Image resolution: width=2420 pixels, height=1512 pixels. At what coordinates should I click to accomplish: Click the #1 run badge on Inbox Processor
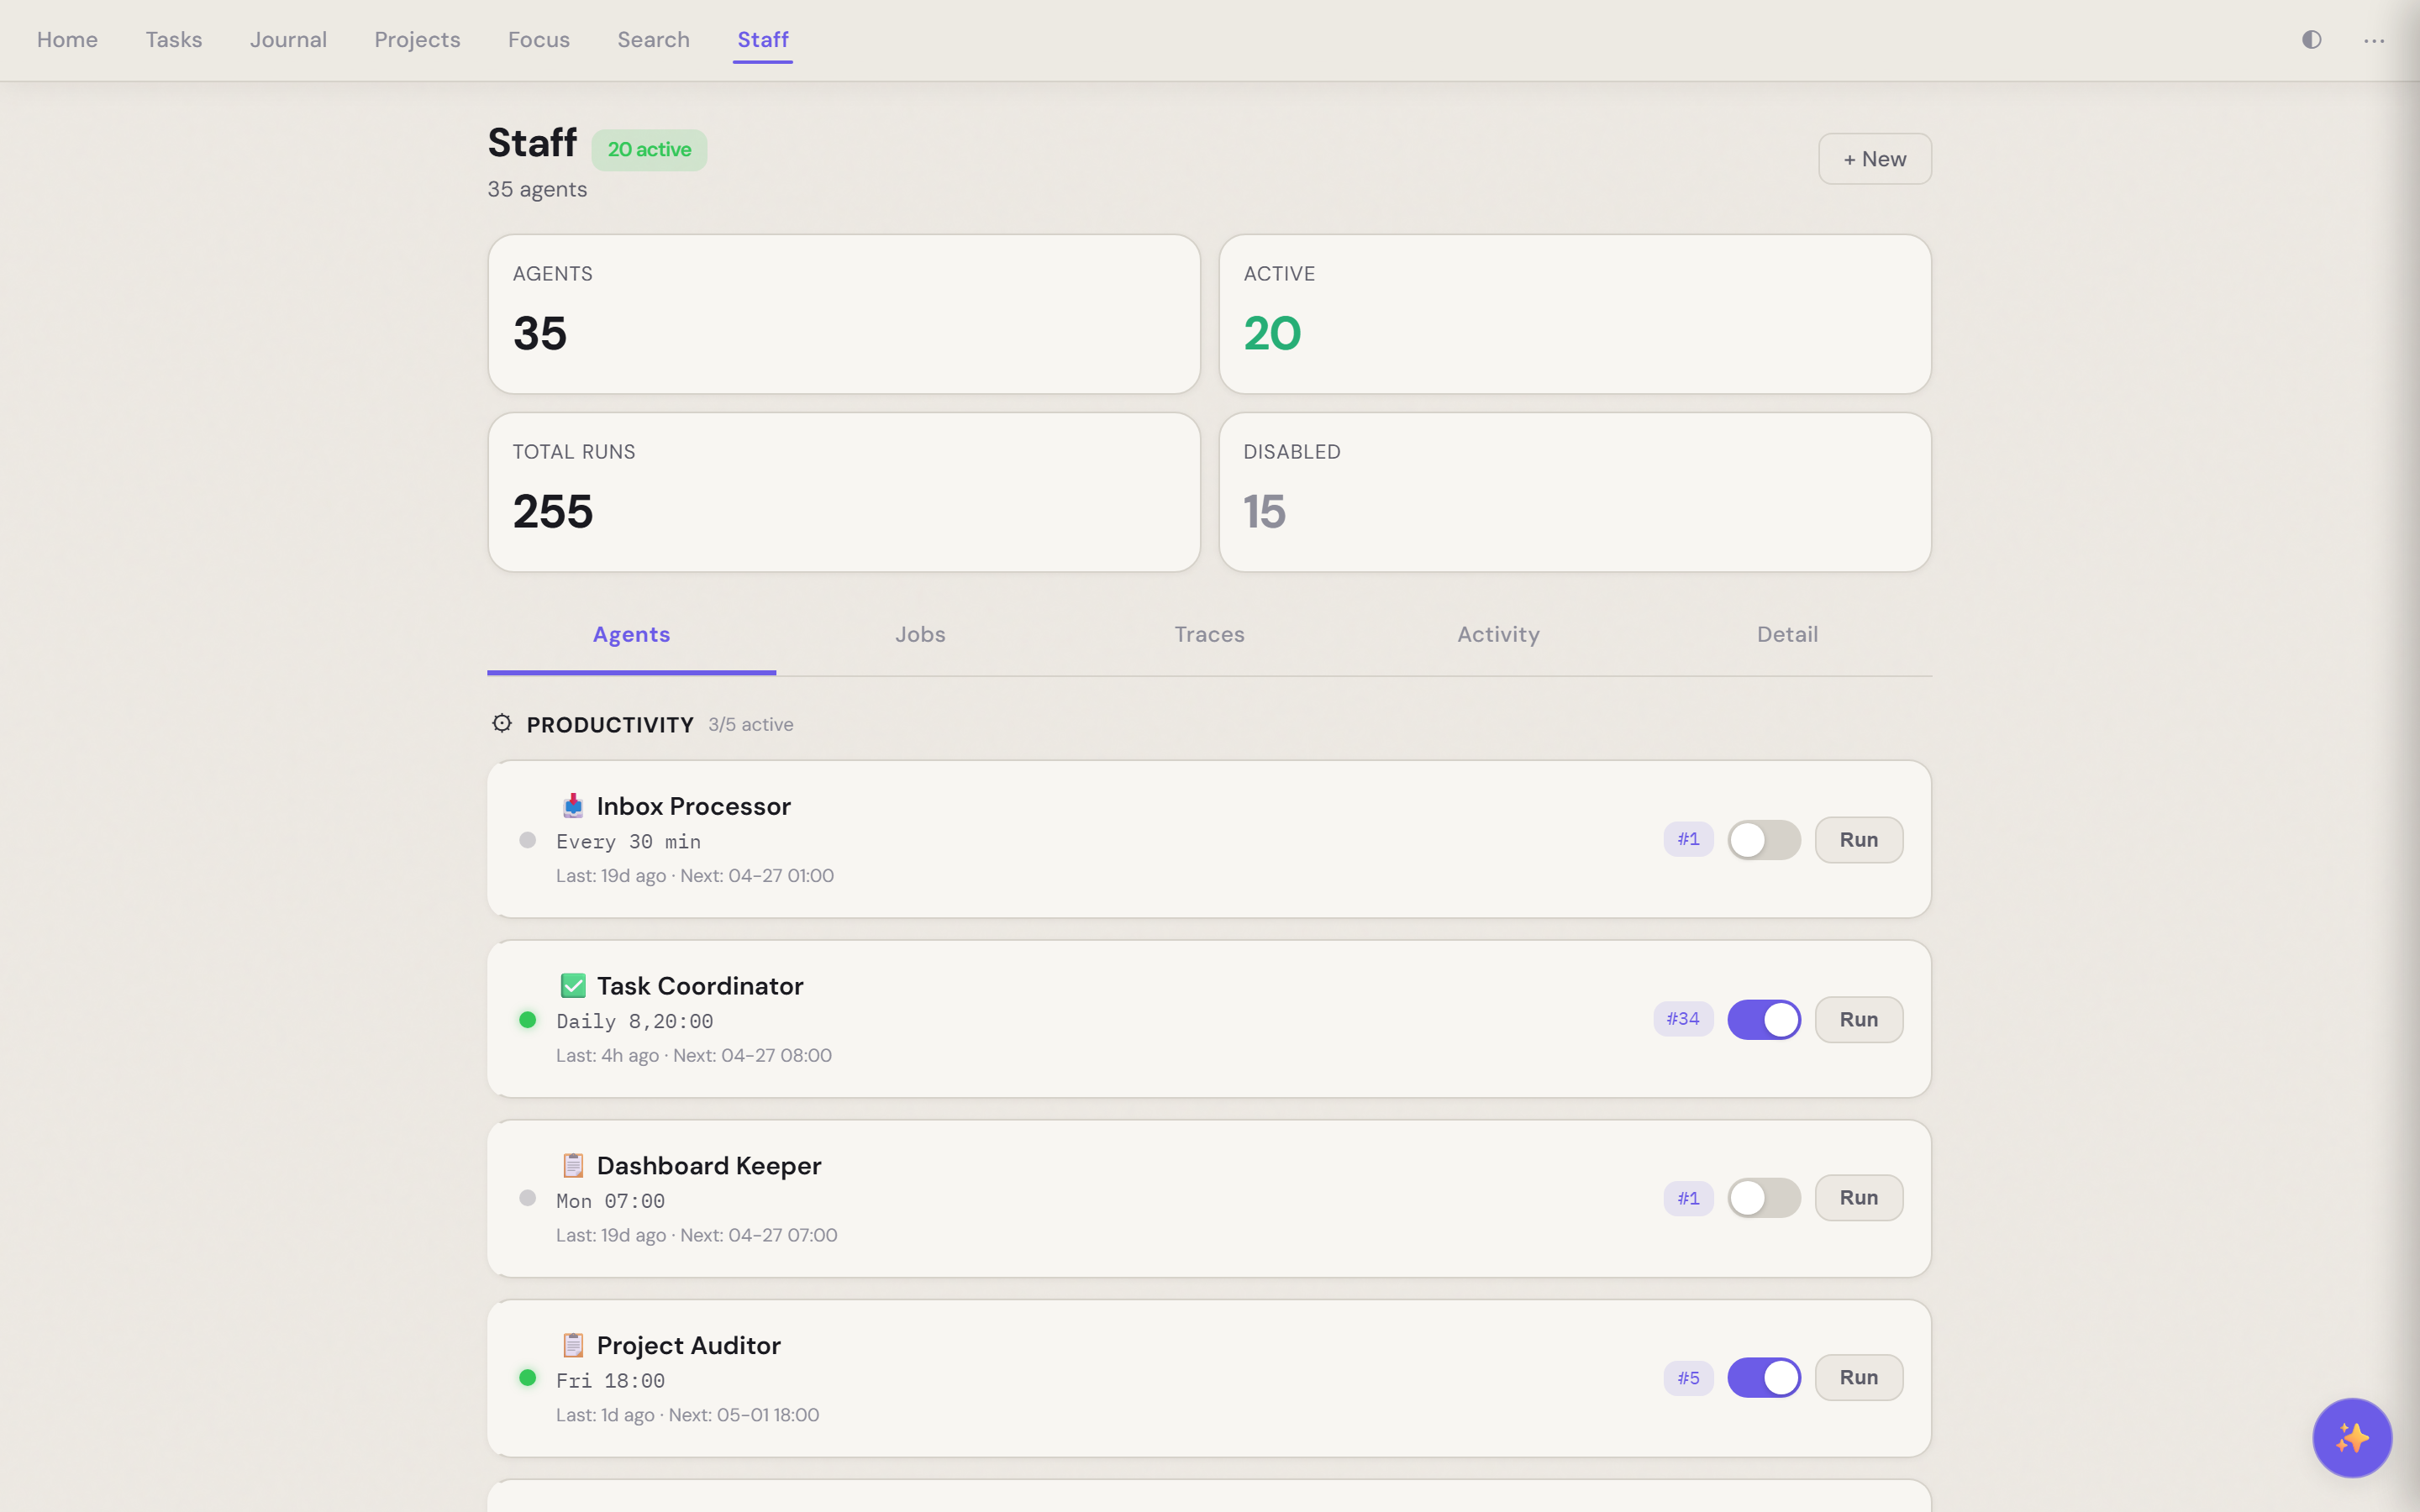click(x=1688, y=839)
